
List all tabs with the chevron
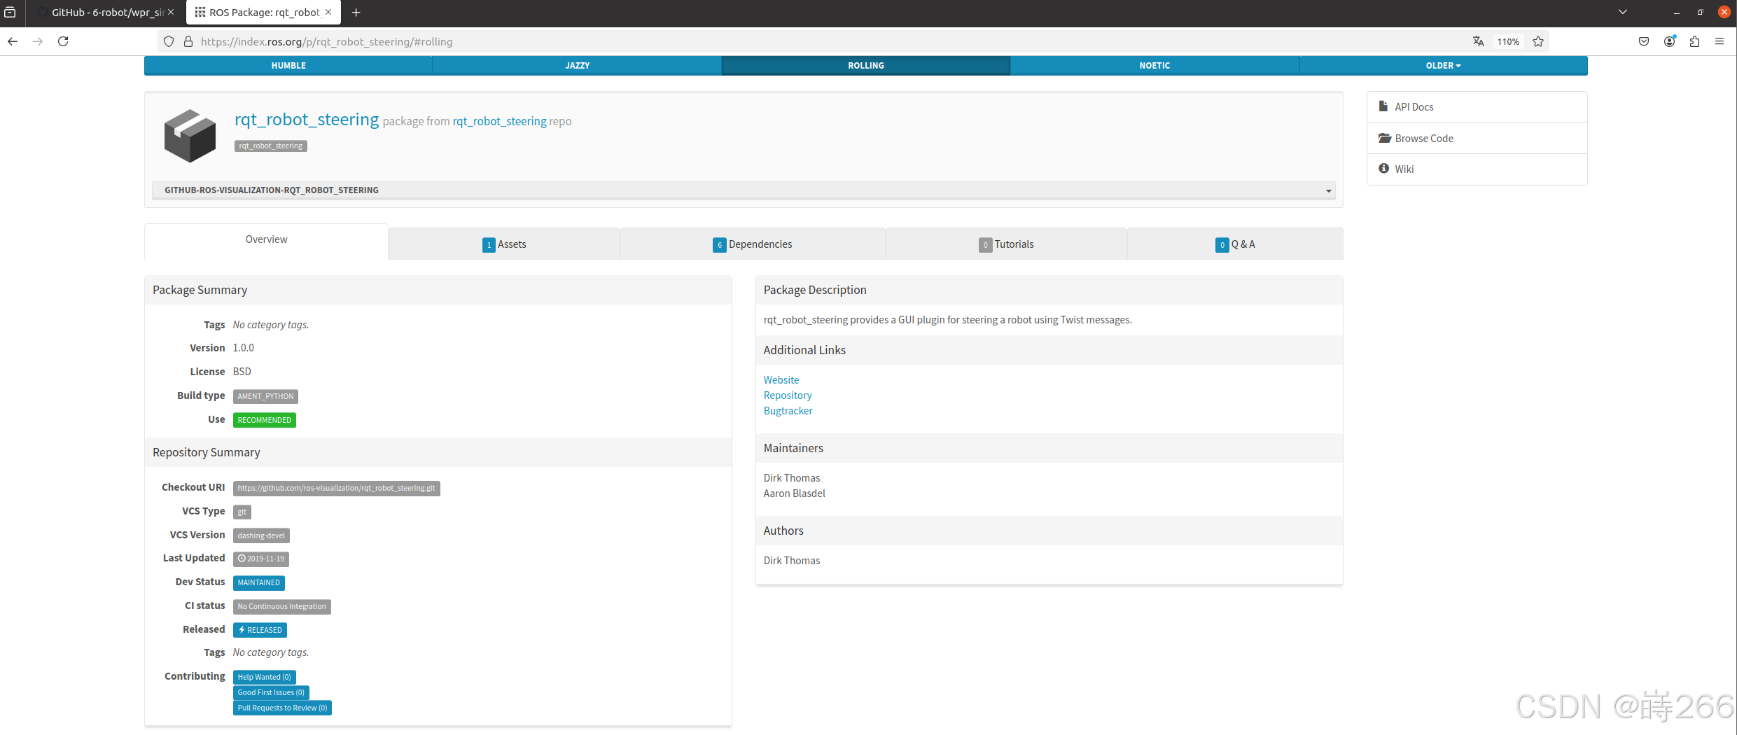1623,12
